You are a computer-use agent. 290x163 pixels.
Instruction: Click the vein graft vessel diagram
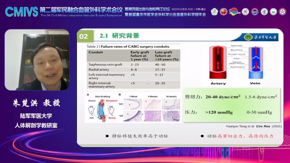102,110
